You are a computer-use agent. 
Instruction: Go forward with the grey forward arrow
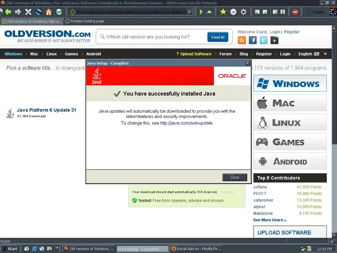tap(18, 12)
